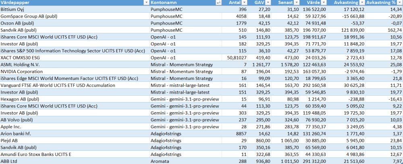Select the Arion banki hf. cell
This screenshot has width=403, height=164.
(75, 134)
